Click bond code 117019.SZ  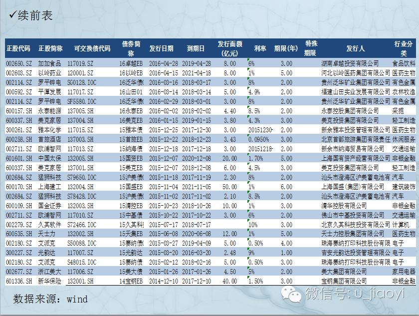coord(80,63)
